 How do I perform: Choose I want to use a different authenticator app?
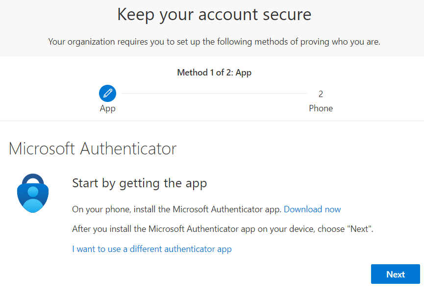pos(151,249)
